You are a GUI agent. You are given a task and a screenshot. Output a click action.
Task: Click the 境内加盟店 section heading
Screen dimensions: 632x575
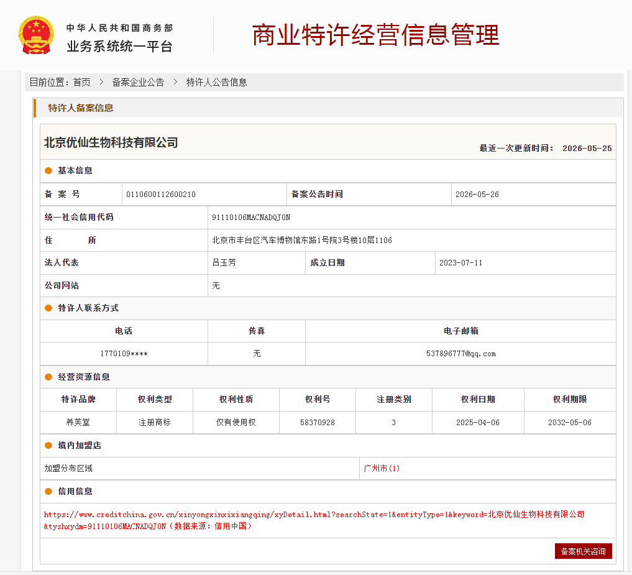80,446
